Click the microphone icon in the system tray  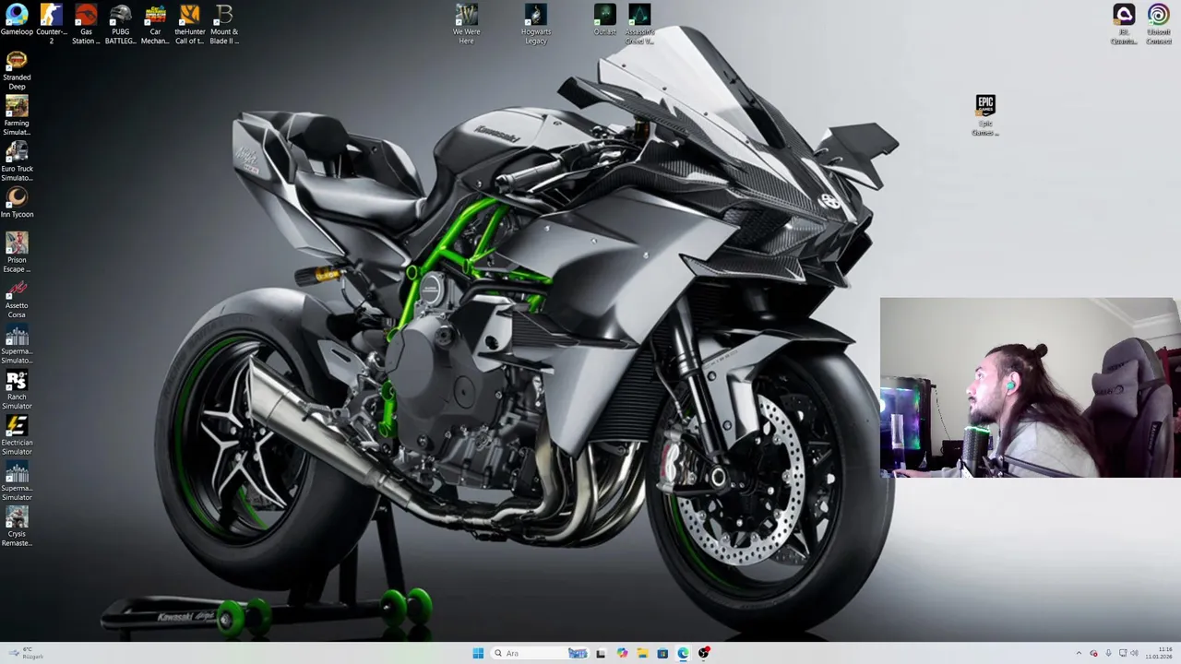pyautogui.click(x=1108, y=653)
